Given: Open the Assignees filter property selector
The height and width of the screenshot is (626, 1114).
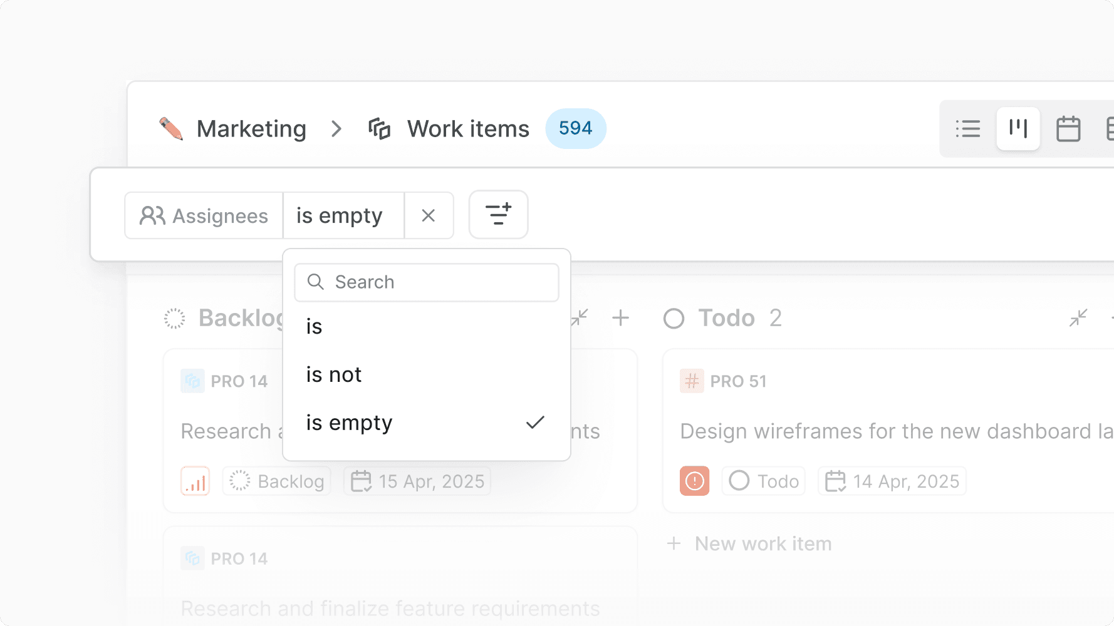Looking at the screenshot, I should point(204,215).
